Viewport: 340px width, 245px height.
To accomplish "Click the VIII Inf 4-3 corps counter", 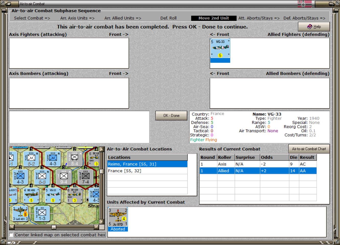I will pyautogui.click(x=20, y=177).
